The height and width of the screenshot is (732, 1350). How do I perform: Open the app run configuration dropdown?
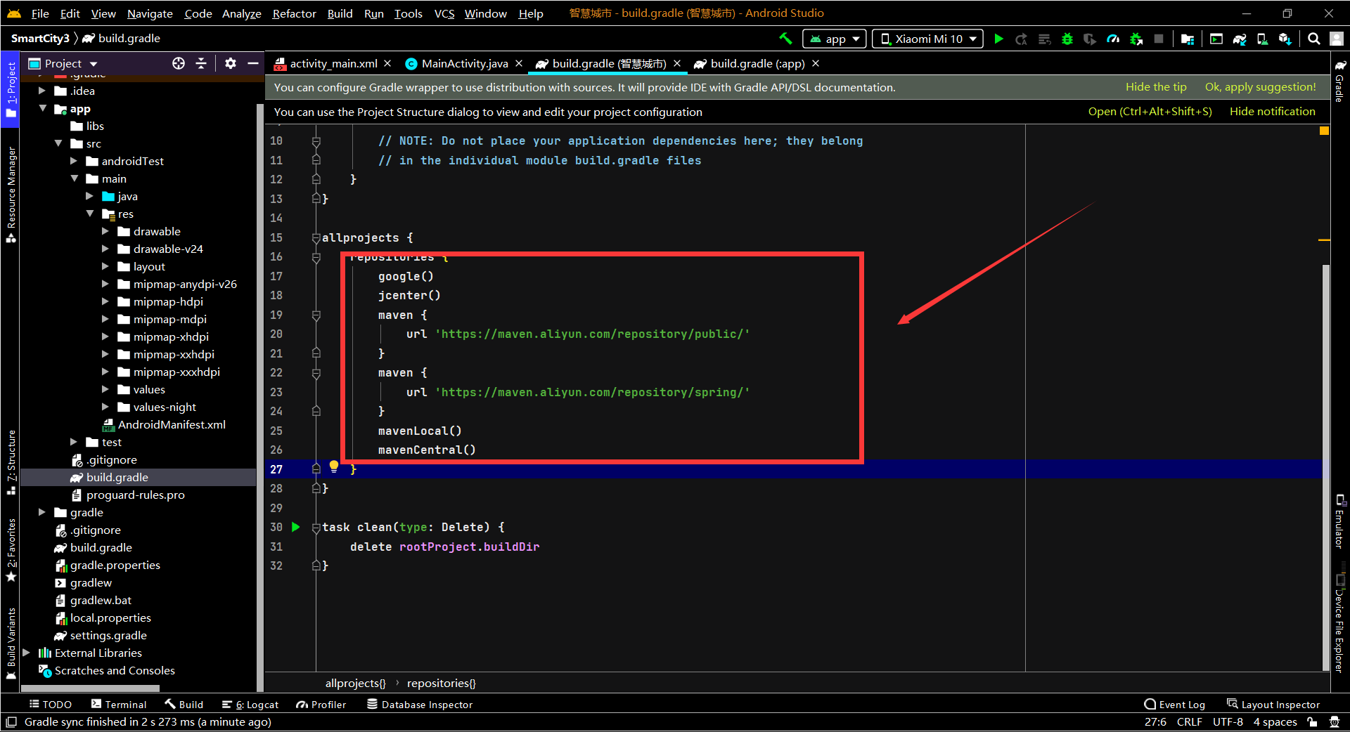[835, 39]
